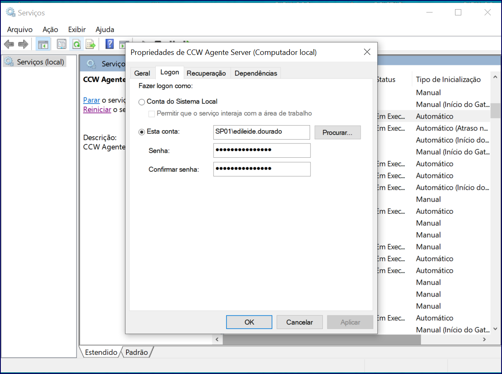Select the Estendido view tab
The image size is (502, 374).
(101, 352)
